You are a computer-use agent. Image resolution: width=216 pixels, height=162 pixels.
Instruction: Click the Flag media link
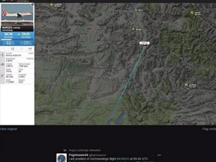click(x=209, y=129)
